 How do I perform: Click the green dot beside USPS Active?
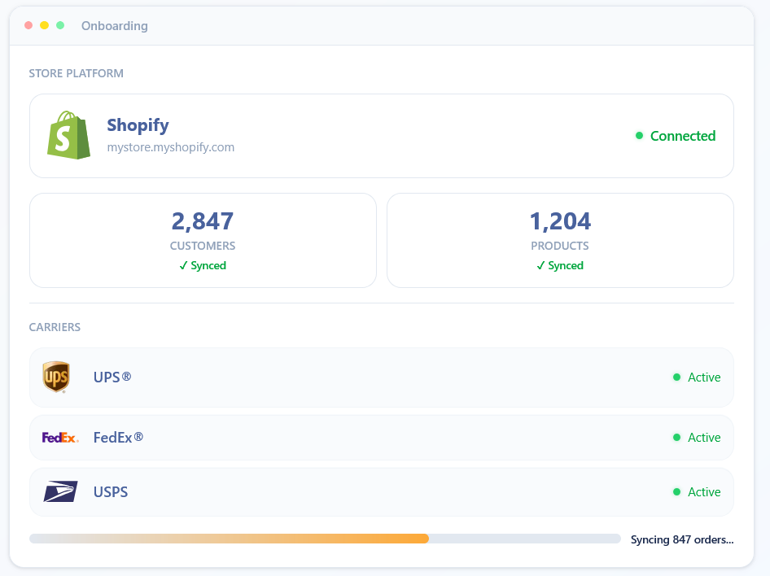coord(676,491)
